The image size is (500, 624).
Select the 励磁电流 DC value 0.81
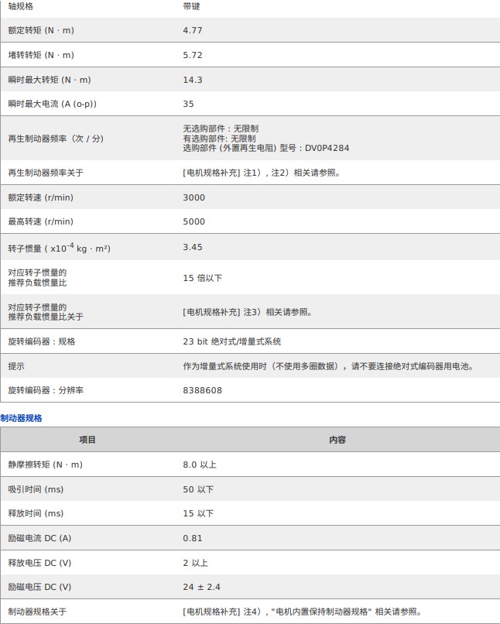[193, 538]
